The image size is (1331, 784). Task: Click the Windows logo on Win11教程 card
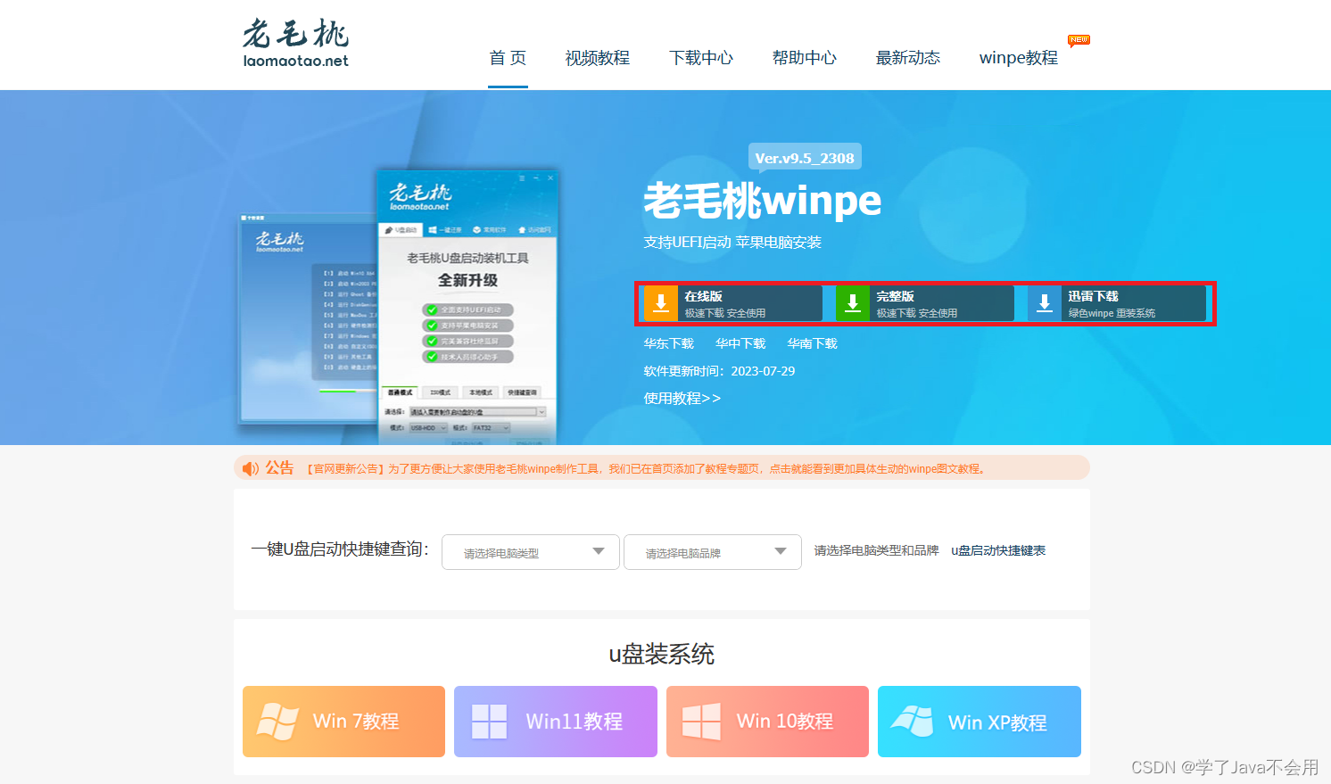click(x=489, y=722)
